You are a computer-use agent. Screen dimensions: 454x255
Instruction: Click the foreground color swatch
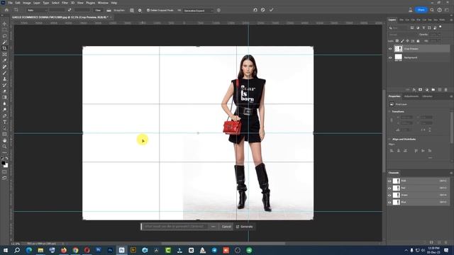[x=3, y=163]
